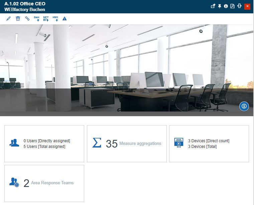Delete the area with the trash icon
254x205 pixels.
point(18,19)
